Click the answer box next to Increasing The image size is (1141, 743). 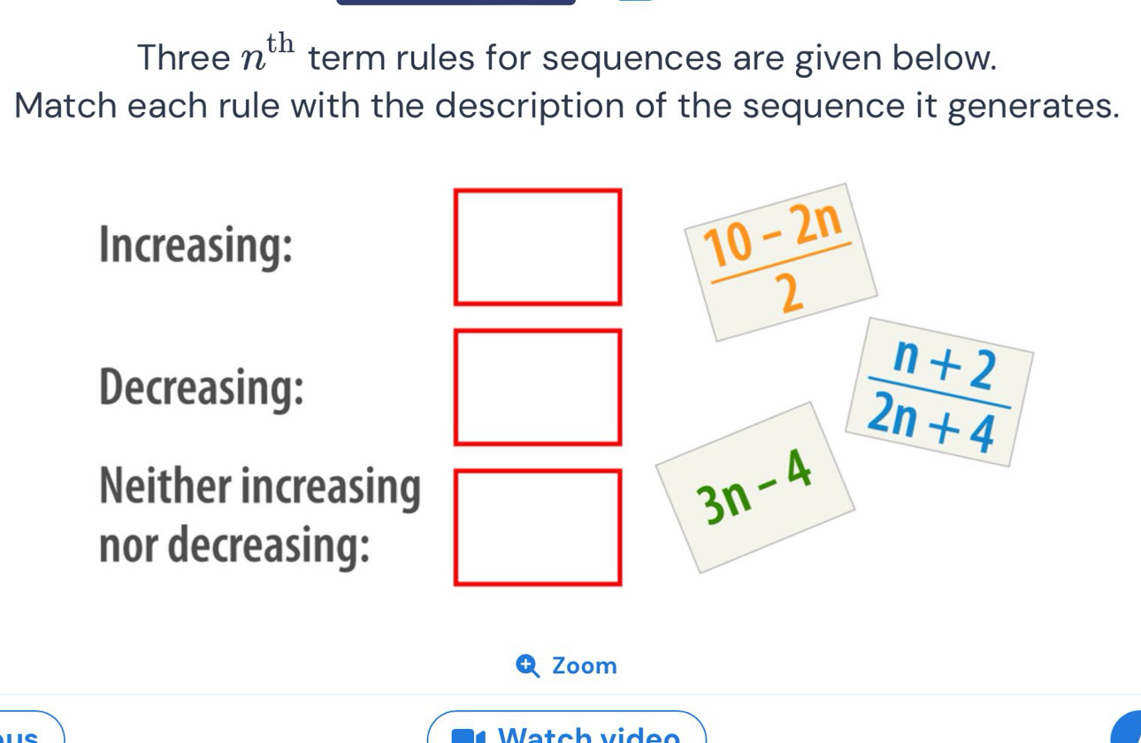538,246
